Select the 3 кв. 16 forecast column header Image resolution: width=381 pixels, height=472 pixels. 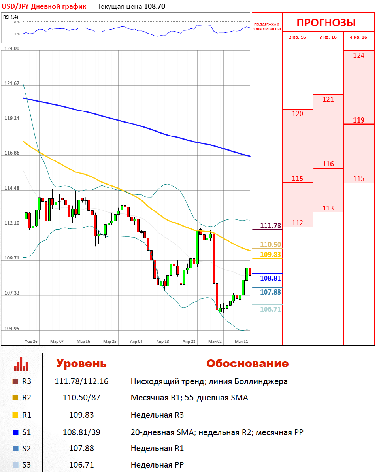[328, 37]
